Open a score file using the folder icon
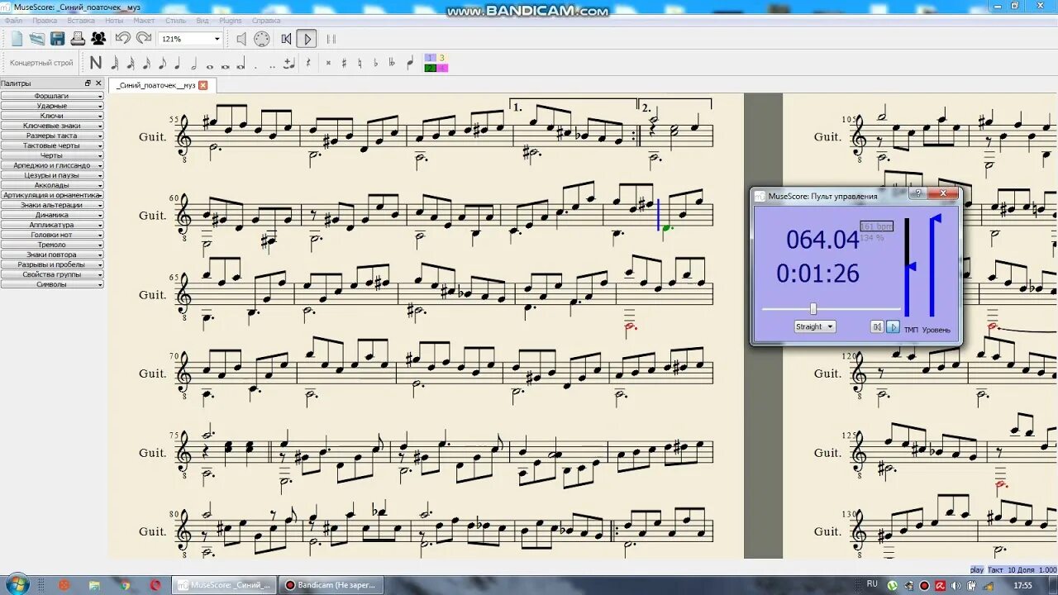This screenshot has height=595, width=1058. [37, 39]
